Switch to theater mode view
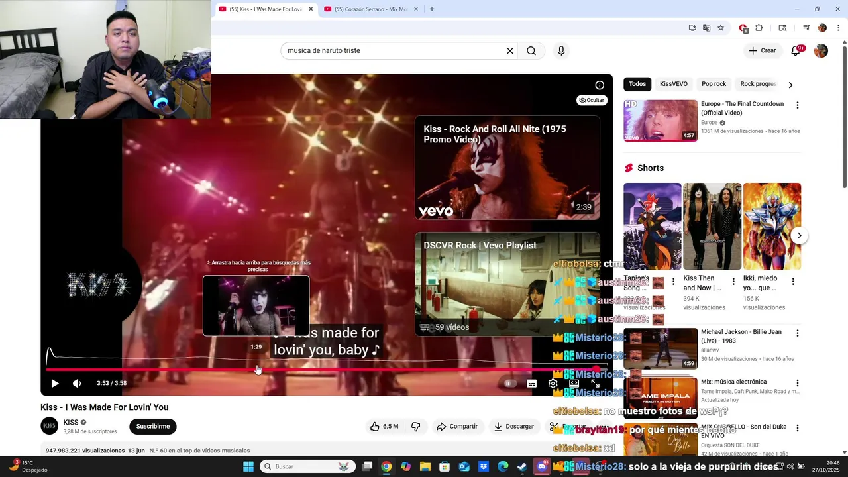 click(574, 383)
